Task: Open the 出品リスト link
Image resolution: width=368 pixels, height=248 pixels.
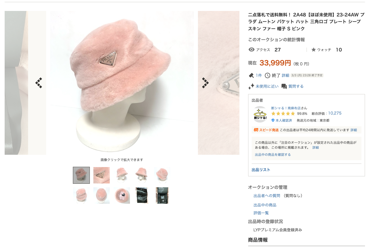Action: 261,170
